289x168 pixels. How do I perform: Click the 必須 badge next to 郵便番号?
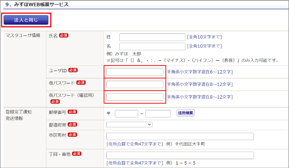pos(72,112)
